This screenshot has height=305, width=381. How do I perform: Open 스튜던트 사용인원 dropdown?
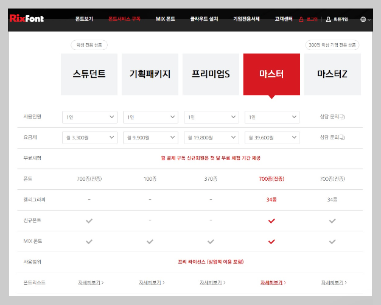(x=89, y=117)
